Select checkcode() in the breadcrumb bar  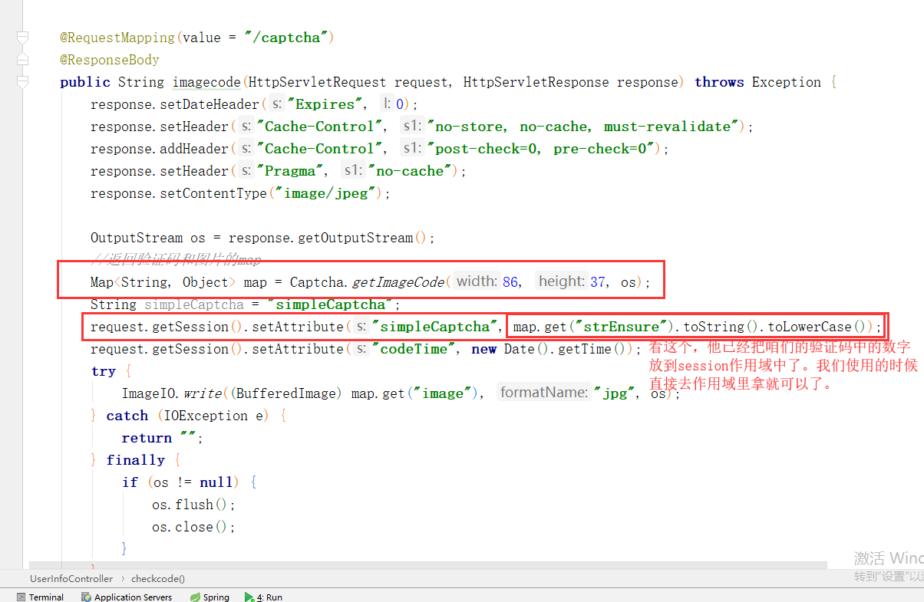pyautogui.click(x=158, y=578)
